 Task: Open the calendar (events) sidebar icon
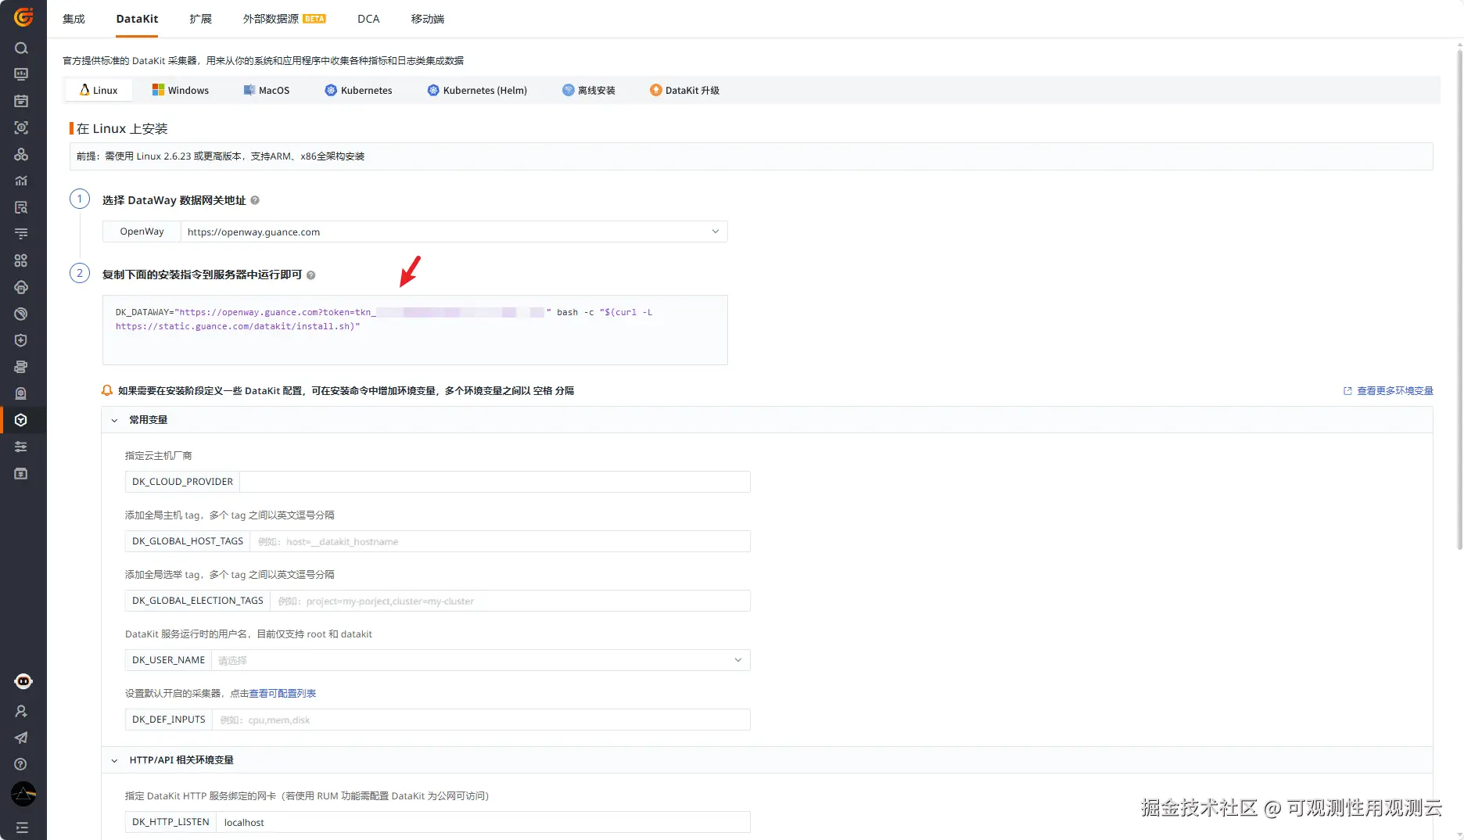21,101
